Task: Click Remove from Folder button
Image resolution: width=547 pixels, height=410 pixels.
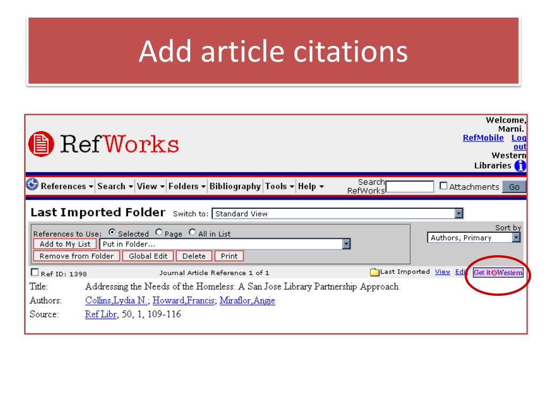Action: [76, 256]
